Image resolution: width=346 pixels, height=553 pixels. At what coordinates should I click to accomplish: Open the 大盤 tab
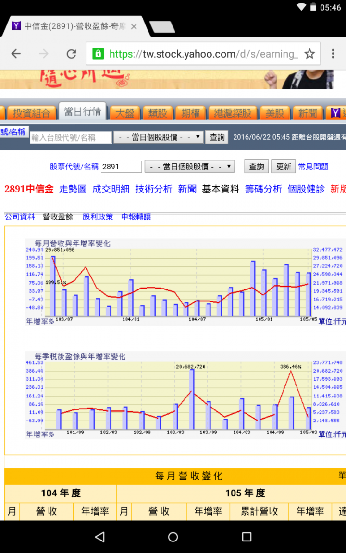124,113
